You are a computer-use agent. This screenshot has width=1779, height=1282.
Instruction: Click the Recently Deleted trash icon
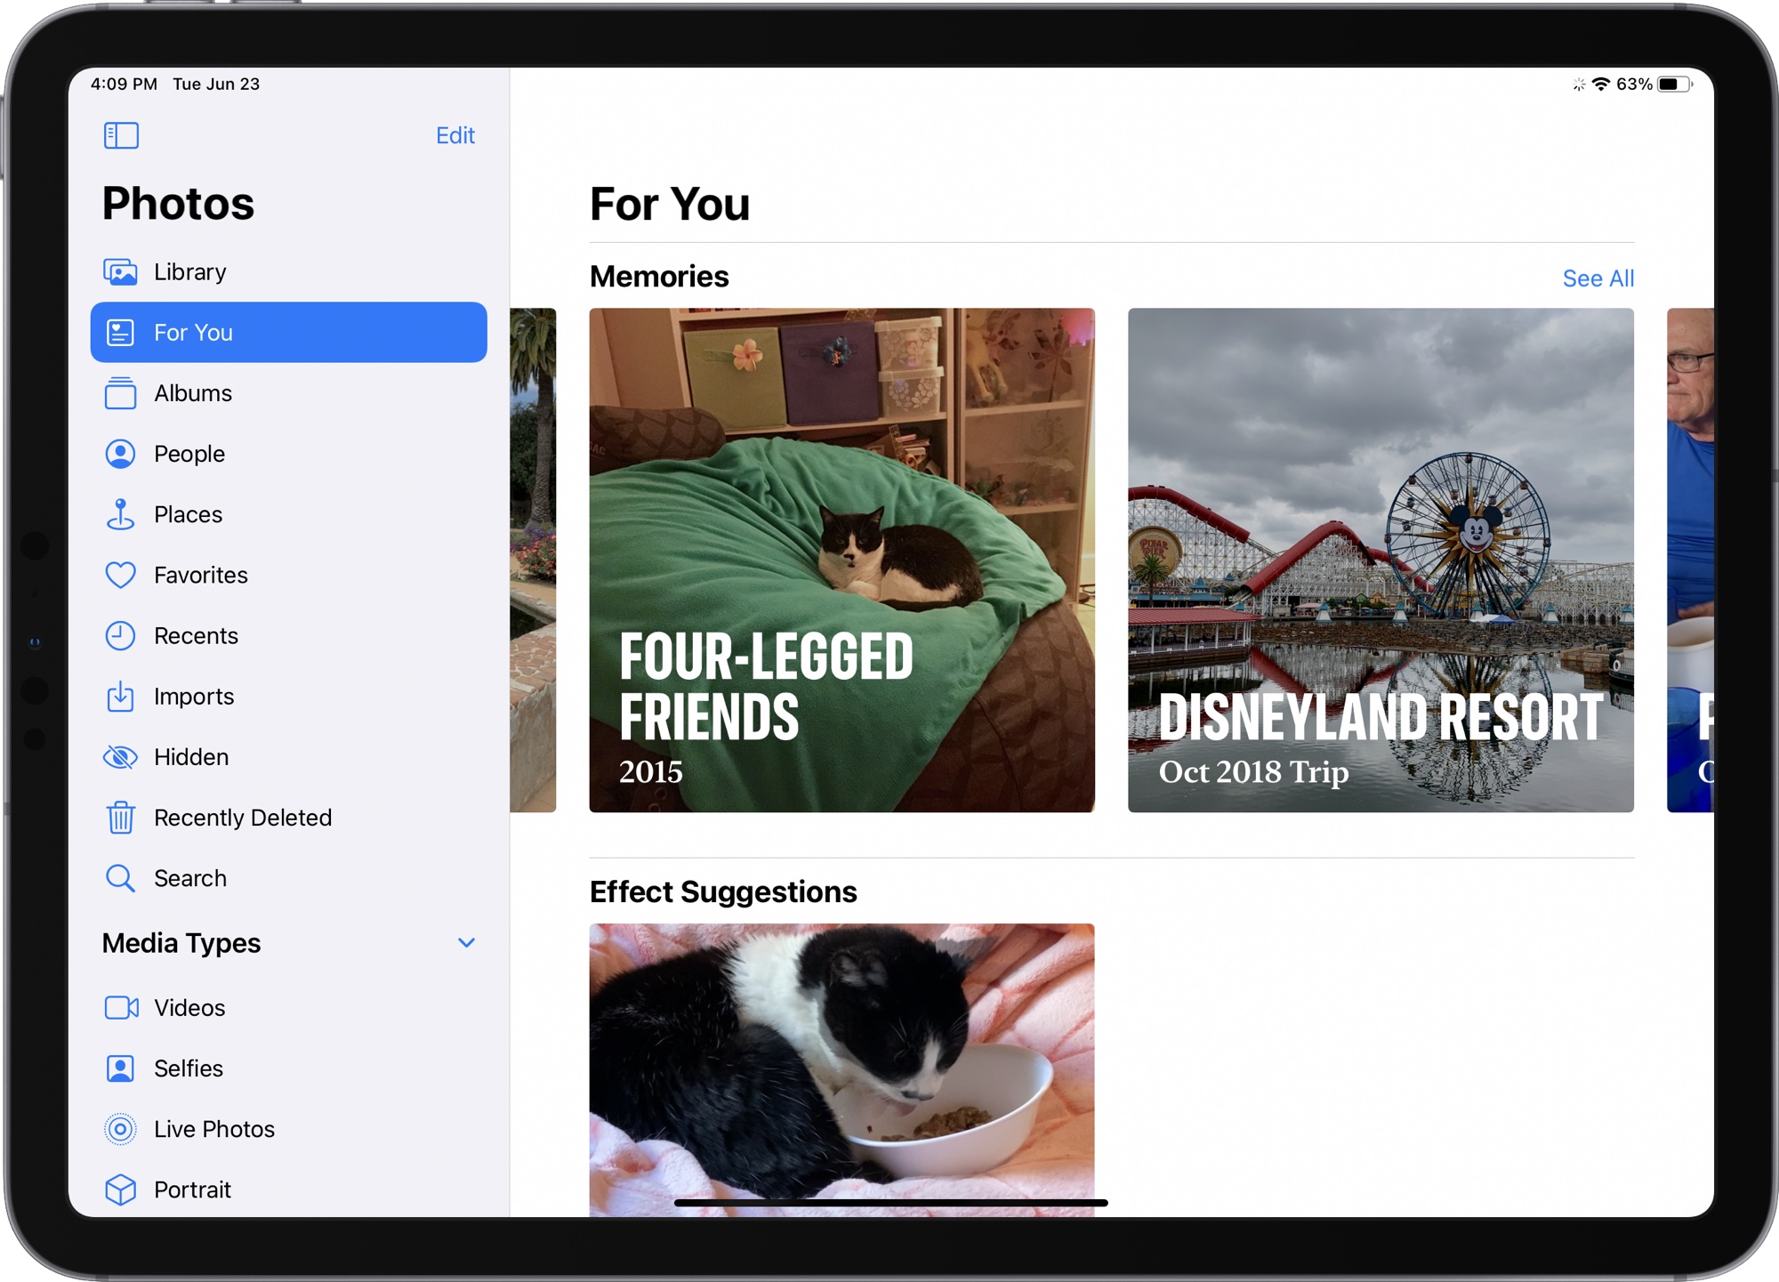[x=120, y=818]
